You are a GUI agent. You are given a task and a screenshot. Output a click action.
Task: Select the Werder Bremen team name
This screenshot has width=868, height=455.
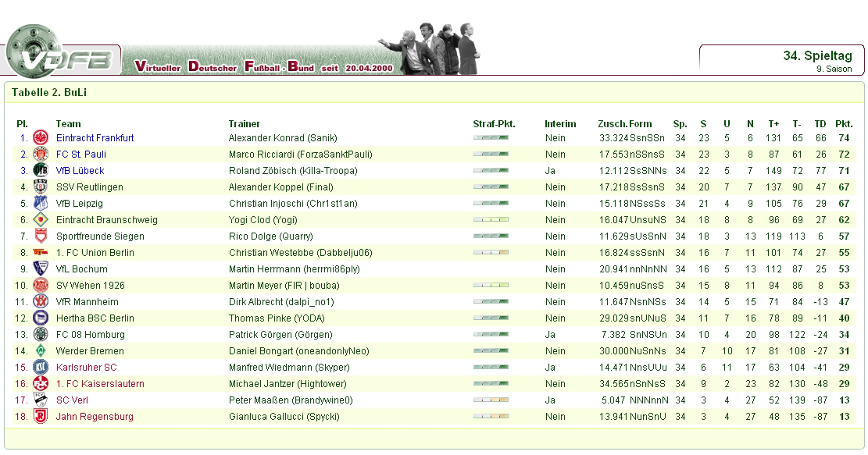pos(90,351)
